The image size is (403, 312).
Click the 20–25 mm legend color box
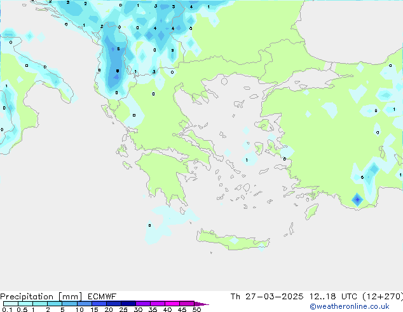[x=113, y=304]
